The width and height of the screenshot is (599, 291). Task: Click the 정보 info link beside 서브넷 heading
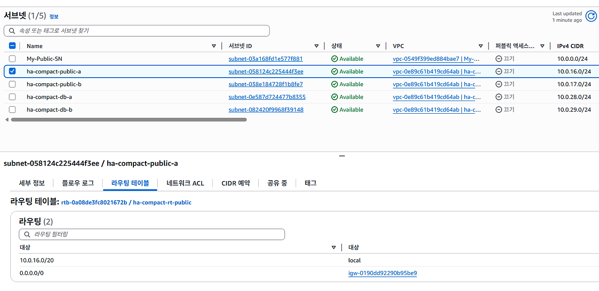(x=53, y=16)
